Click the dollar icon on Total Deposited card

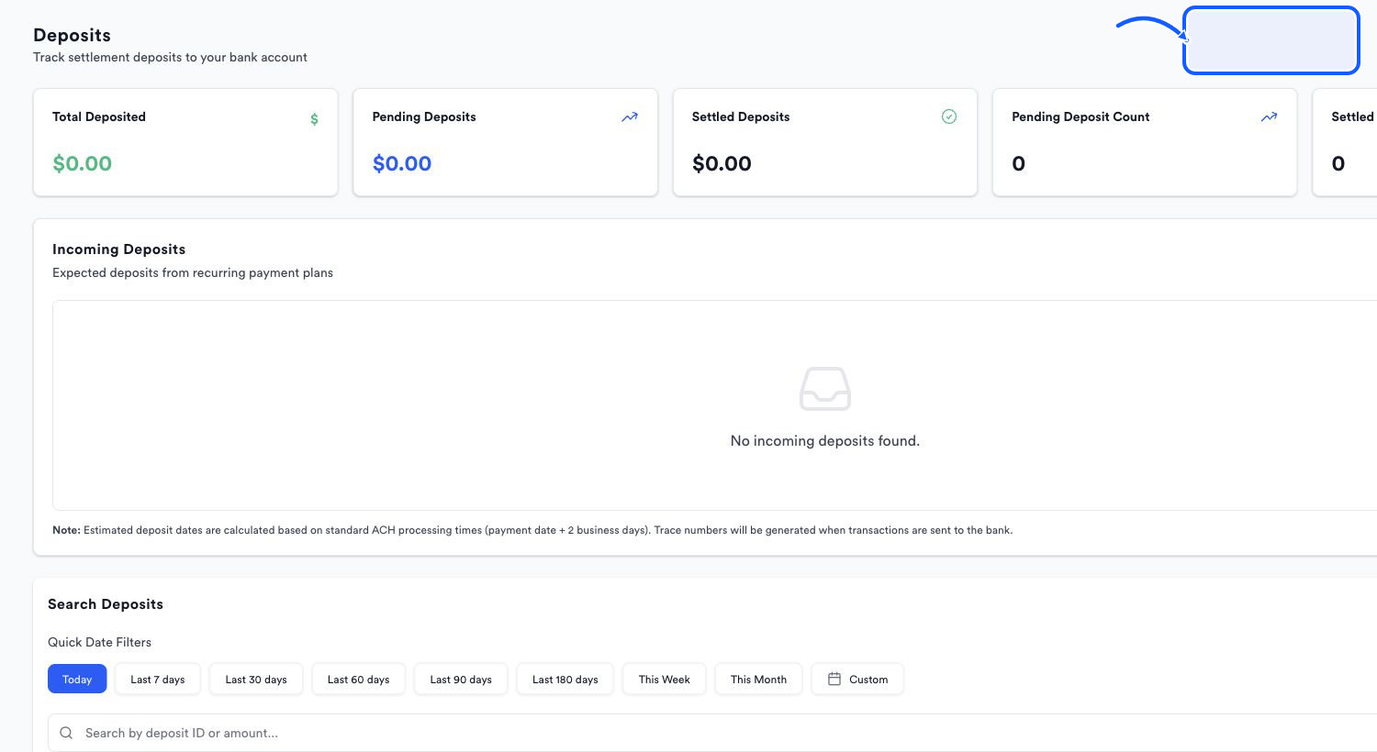pyautogui.click(x=314, y=119)
